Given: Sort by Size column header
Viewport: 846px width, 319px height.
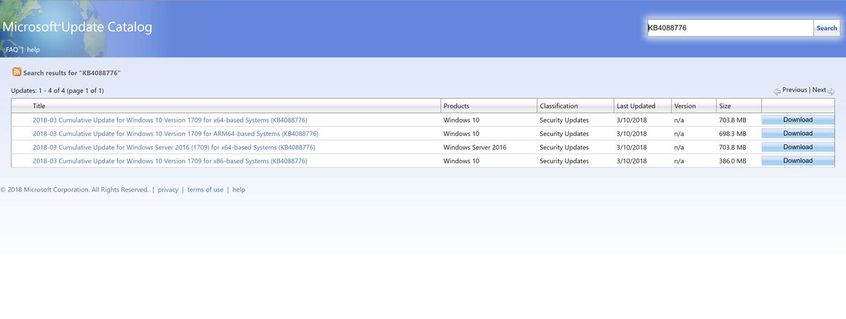Looking at the screenshot, I should (725, 106).
